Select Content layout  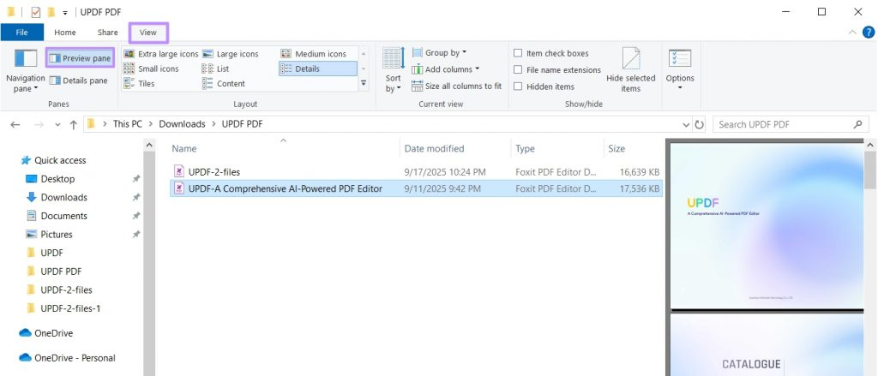pos(224,83)
